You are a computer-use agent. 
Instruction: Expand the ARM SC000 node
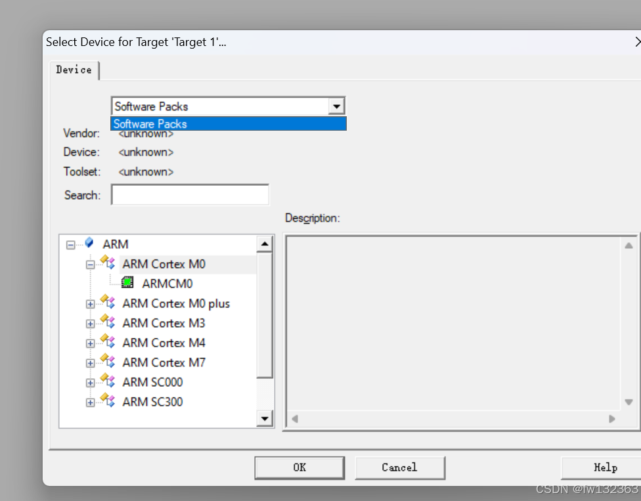tap(91, 383)
